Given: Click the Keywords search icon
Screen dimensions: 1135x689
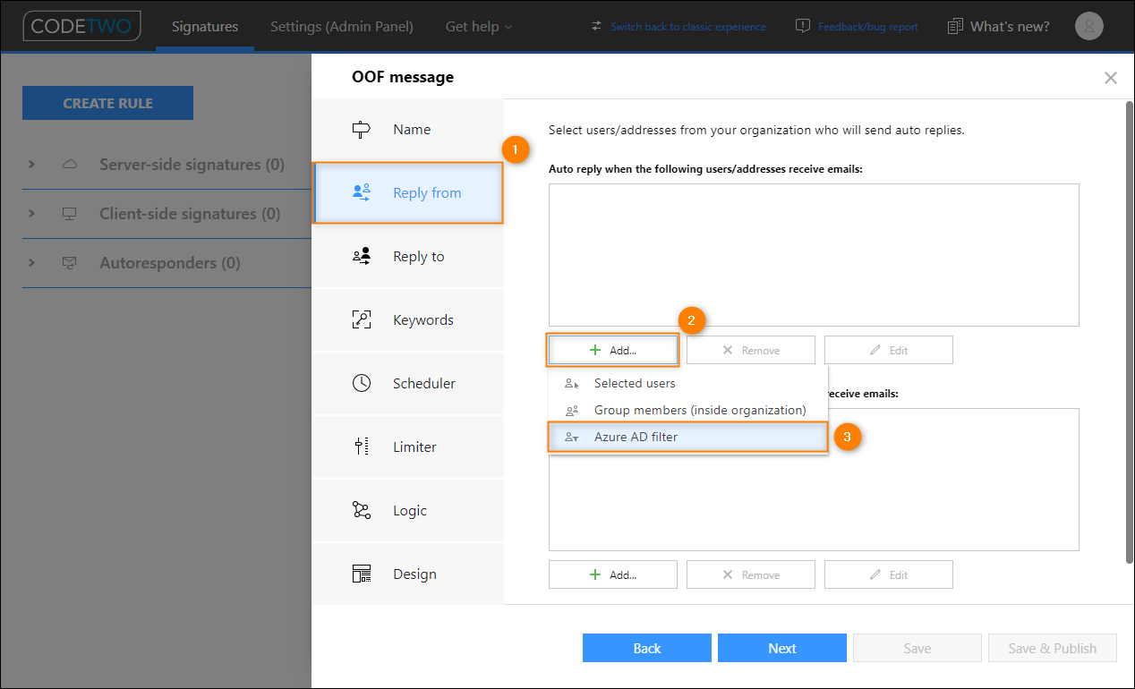Looking at the screenshot, I should tap(362, 320).
